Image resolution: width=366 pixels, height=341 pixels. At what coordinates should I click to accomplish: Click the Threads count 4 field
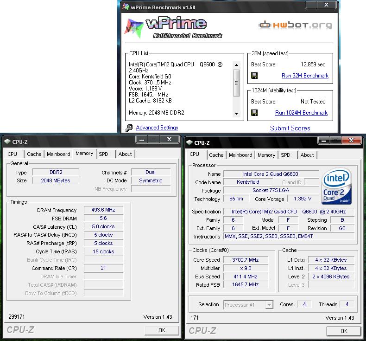tap(347, 304)
